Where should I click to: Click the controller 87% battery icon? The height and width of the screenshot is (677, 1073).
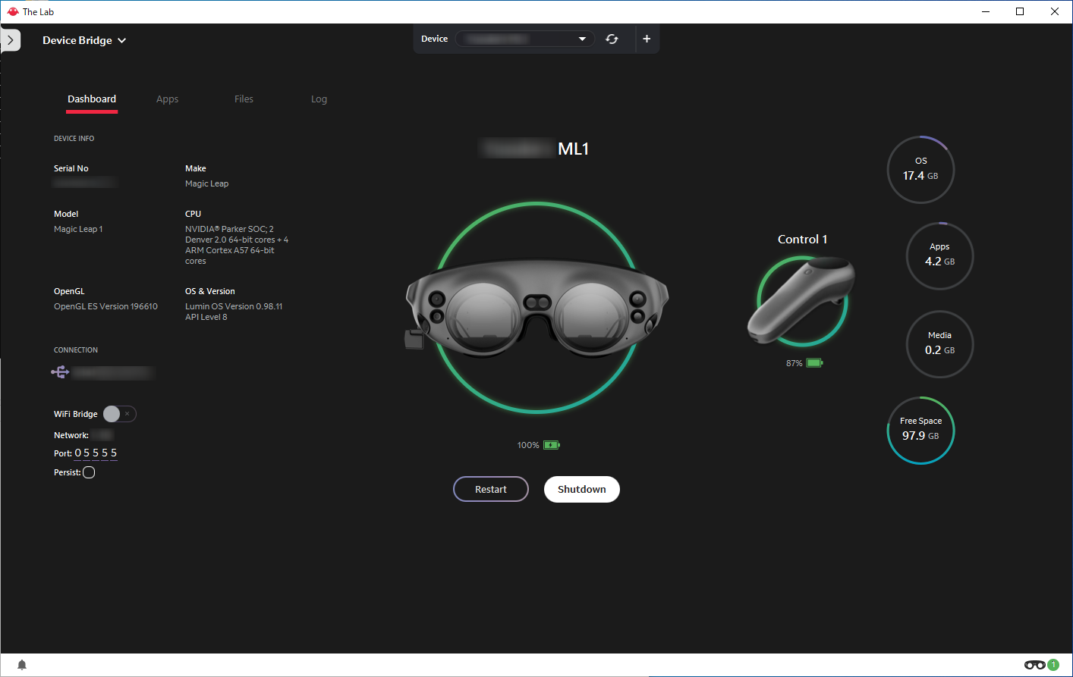click(814, 363)
